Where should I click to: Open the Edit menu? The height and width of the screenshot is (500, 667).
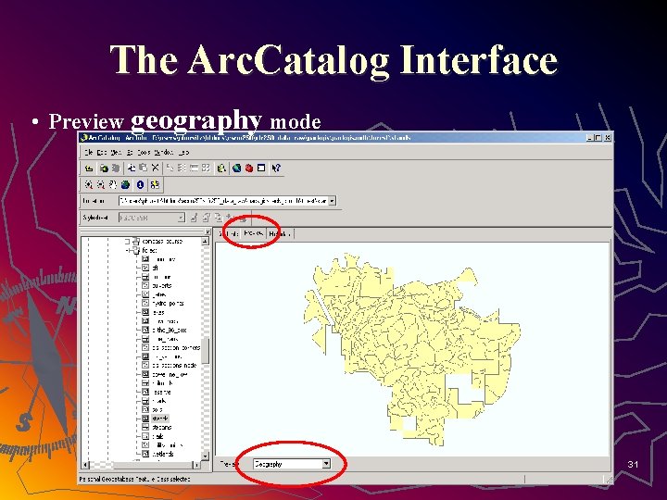coord(102,152)
